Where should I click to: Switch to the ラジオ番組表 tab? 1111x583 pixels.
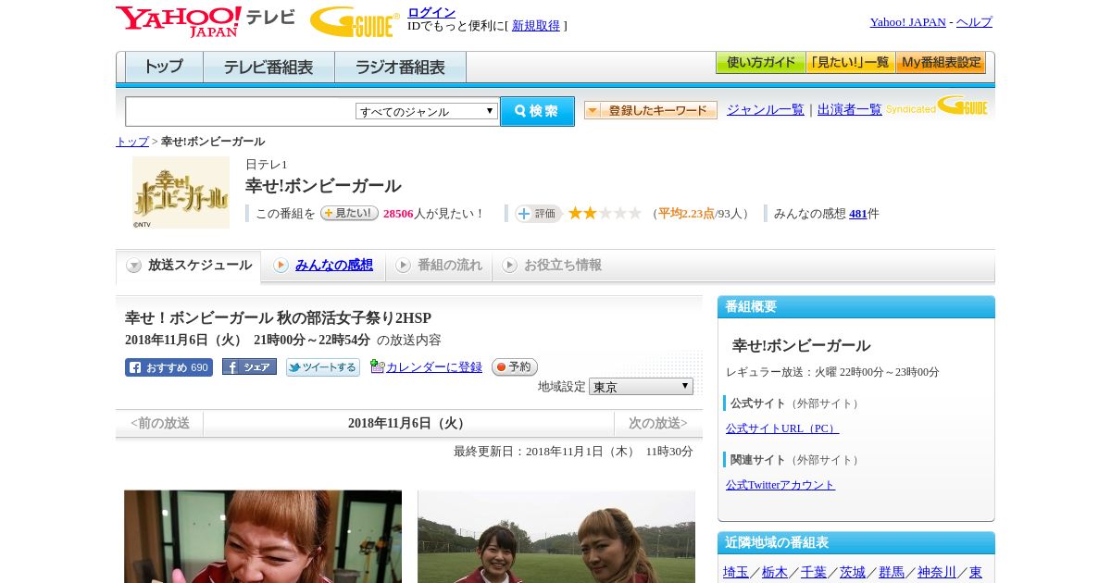[x=400, y=67]
